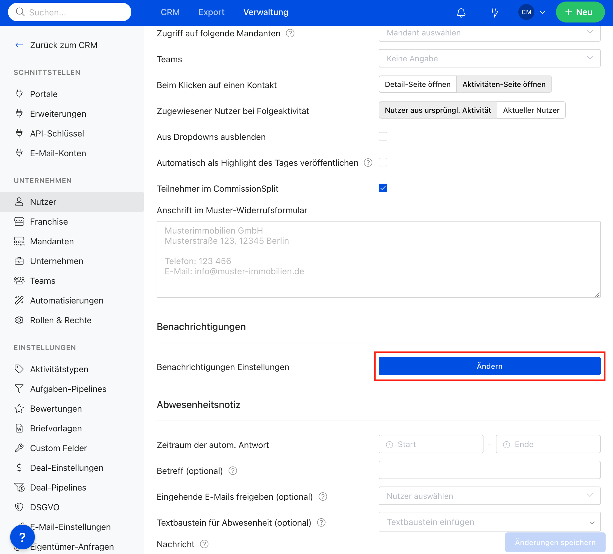Click the notification bell icon
613x554 pixels.
tap(461, 12)
